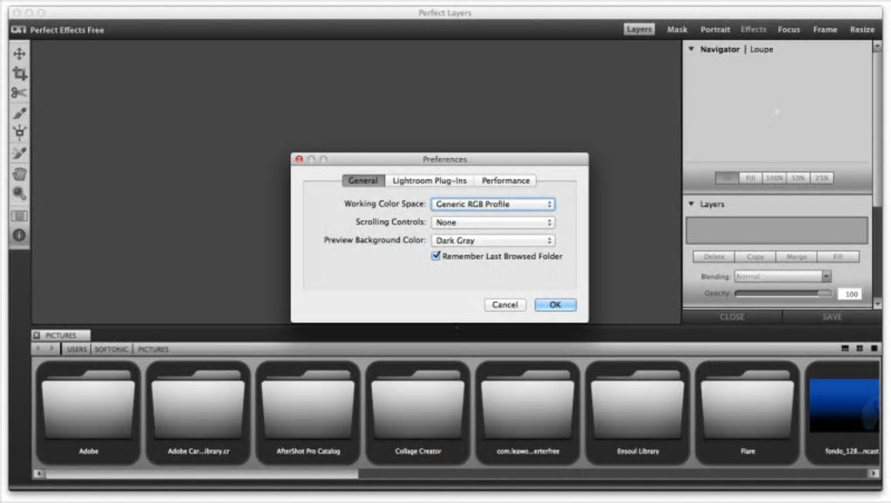Switch browser to filmstrip view icon

pyautogui.click(x=845, y=348)
